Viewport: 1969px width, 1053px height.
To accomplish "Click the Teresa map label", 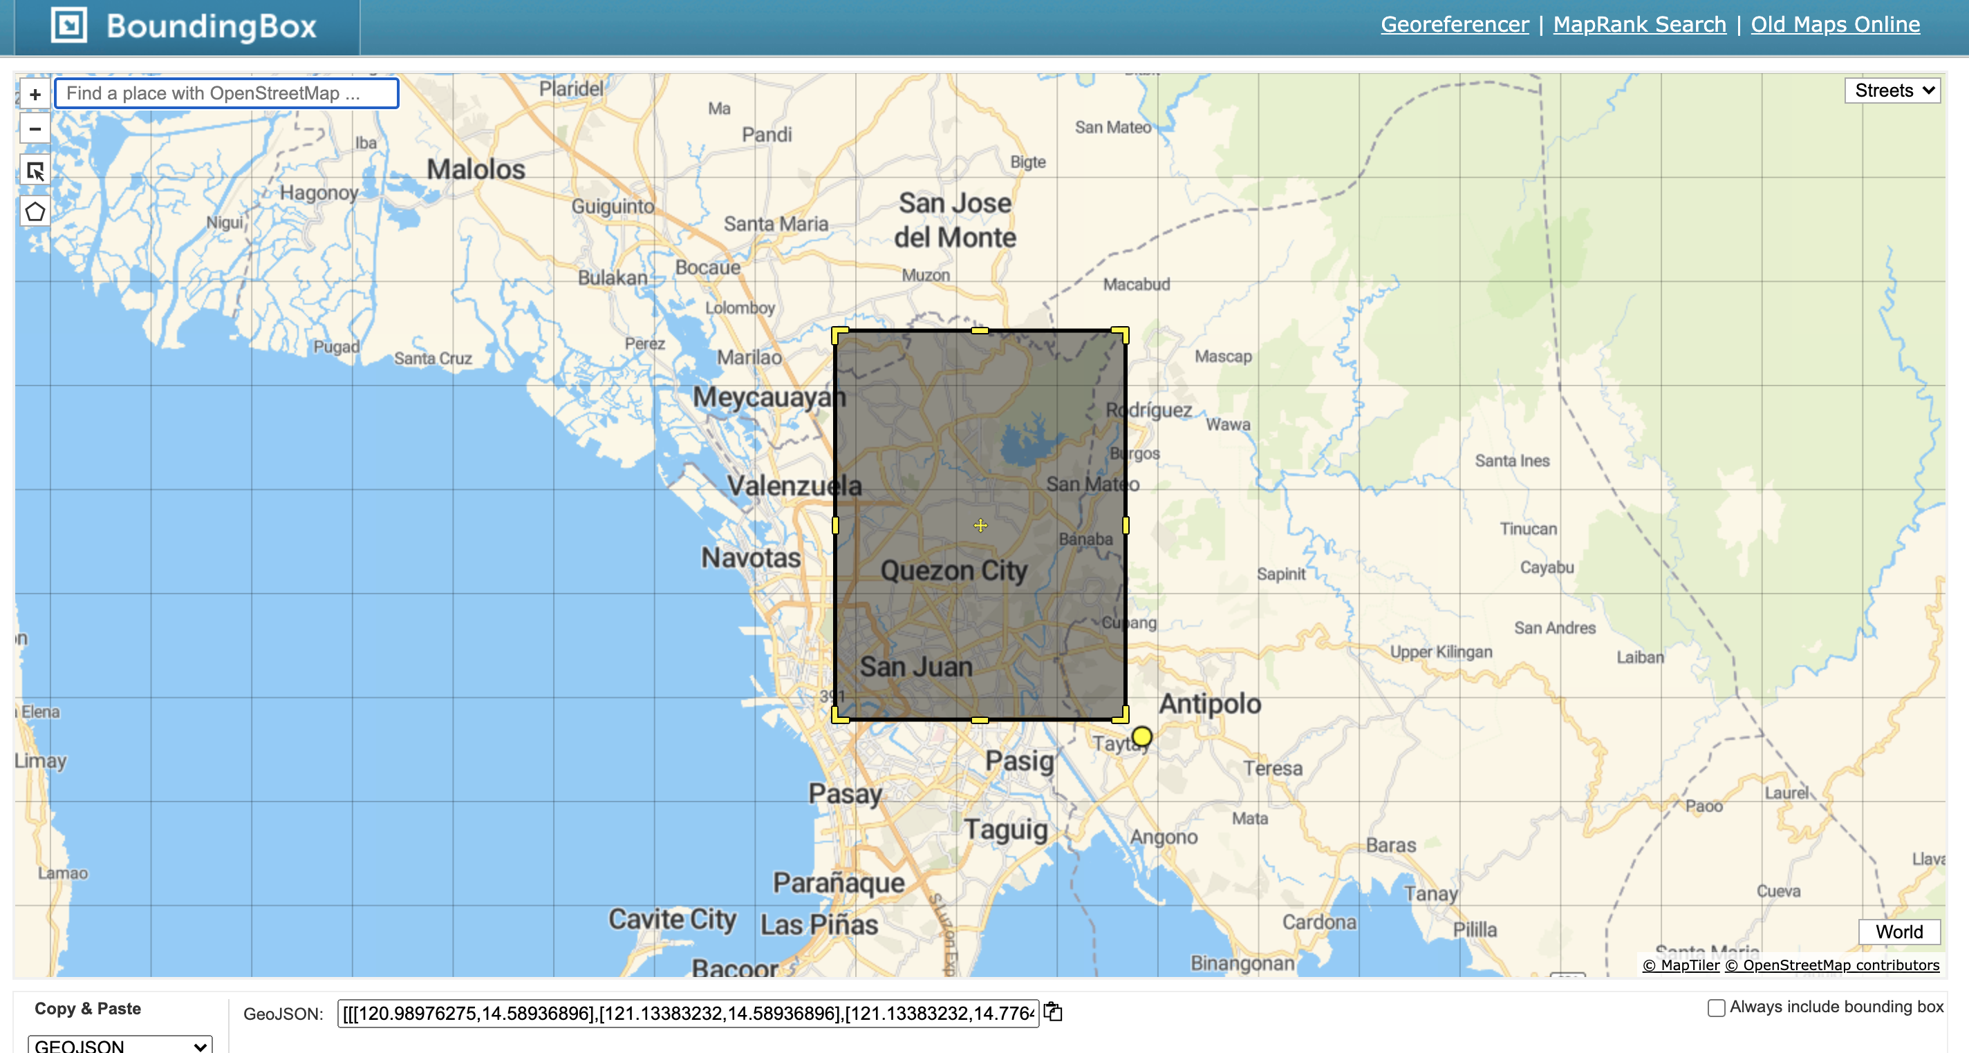I will click(x=1273, y=768).
